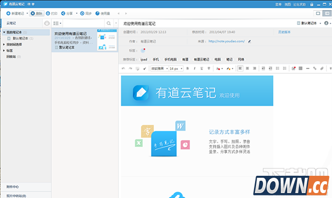332x198 pixels.
Task: Add the suggested tag 网络
Action: (241, 60)
